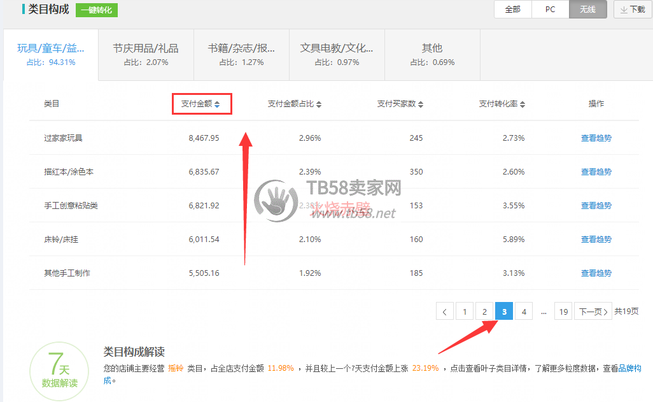Click the 描红本/涂色本 category name
This screenshot has height=402, width=653.
[69, 172]
